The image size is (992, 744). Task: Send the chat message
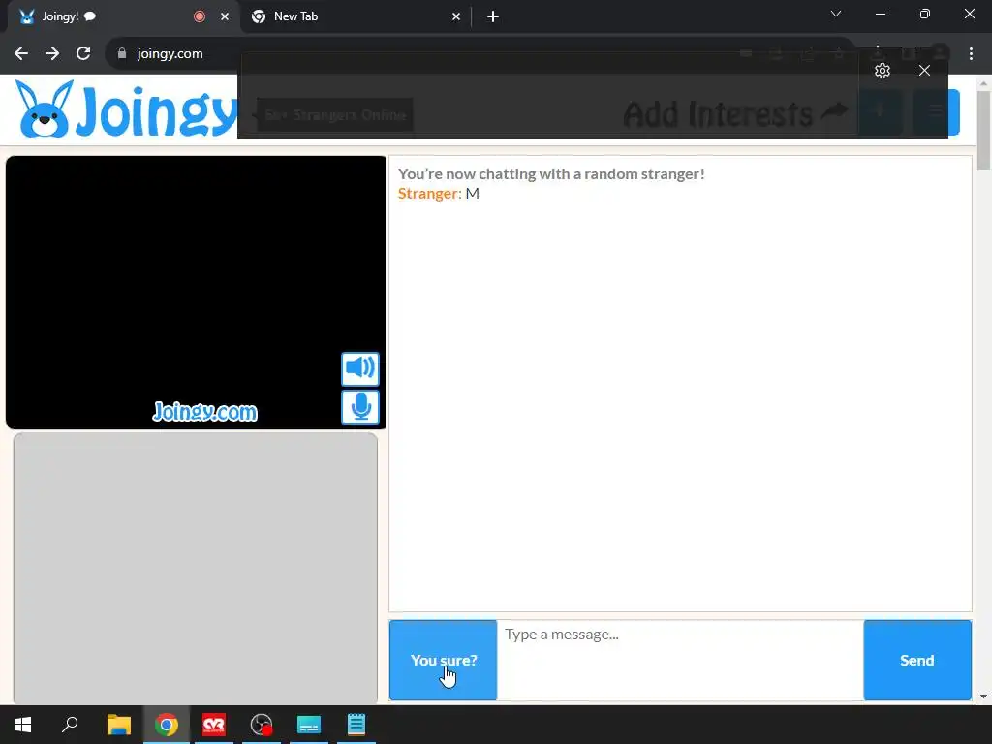tap(917, 660)
